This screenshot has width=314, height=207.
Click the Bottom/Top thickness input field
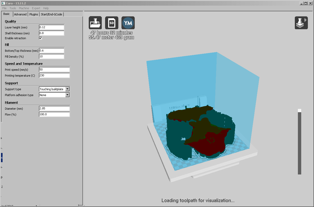point(51,50)
